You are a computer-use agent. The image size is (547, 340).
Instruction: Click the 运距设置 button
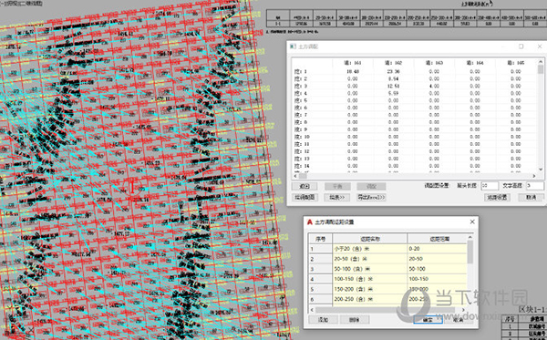tap(497, 198)
